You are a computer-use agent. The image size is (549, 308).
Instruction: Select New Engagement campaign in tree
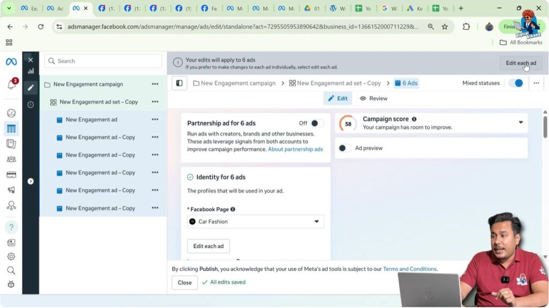(x=88, y=84)
